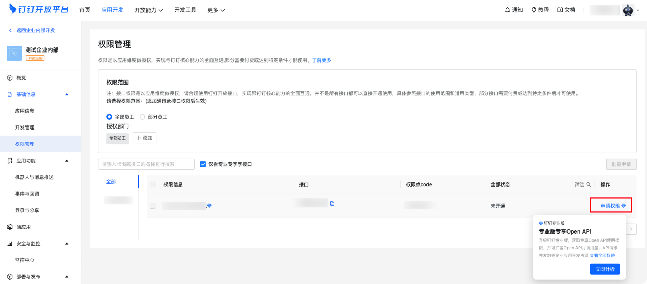Click the 应用功能 puzzle icon
This screenshot has width=647, height=284.
pos(10,161)
